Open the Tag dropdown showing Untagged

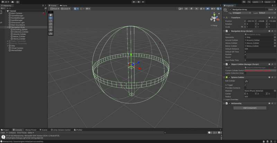coord(241,13)
